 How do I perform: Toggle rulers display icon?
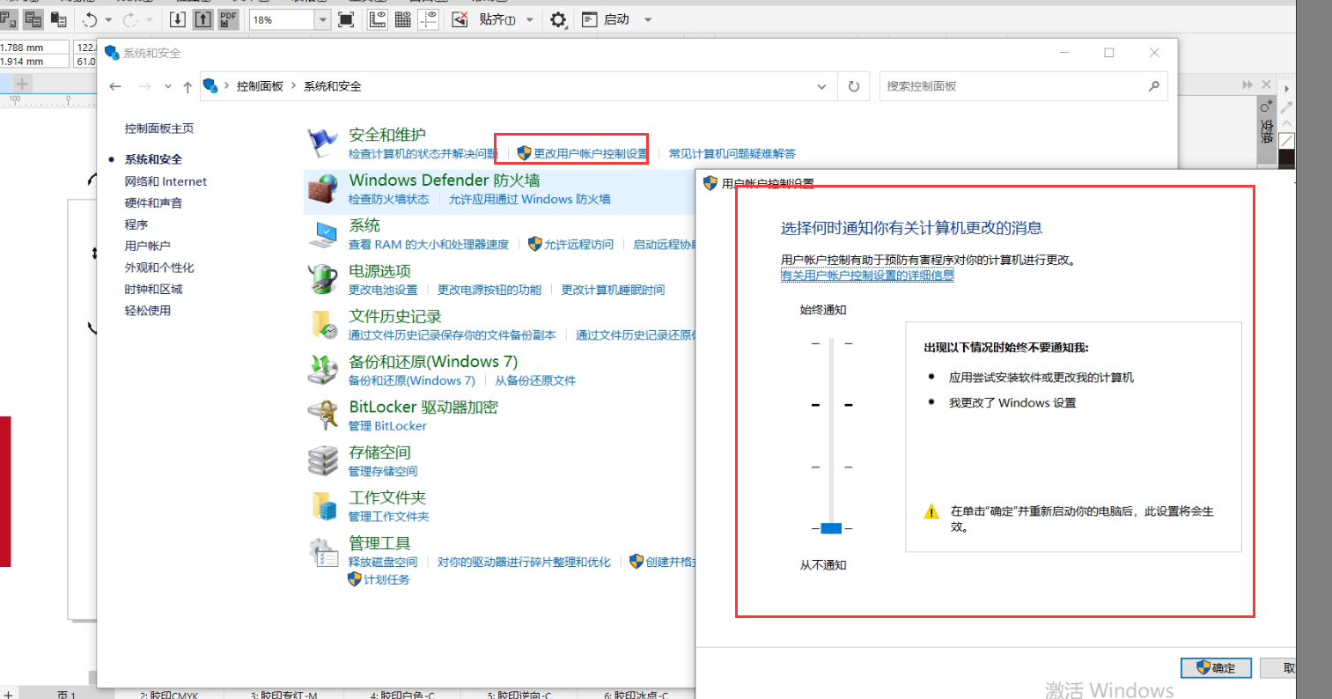(377, 19)
